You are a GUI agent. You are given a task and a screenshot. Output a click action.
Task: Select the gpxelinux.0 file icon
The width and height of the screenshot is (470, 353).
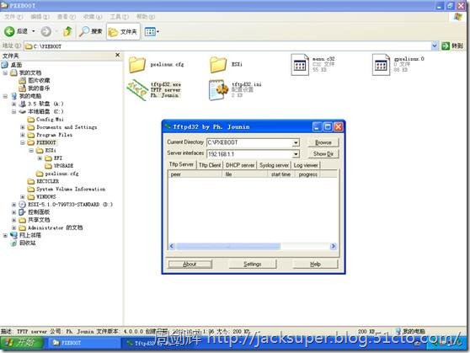381,65
